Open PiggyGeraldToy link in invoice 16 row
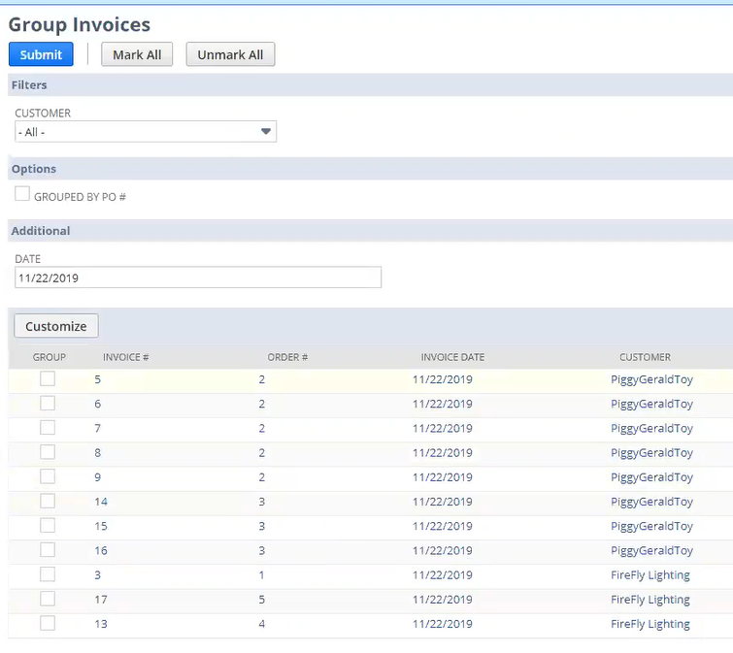Image resolution: width=733 pixels, height=653 pixels. (x=651, y=550)
